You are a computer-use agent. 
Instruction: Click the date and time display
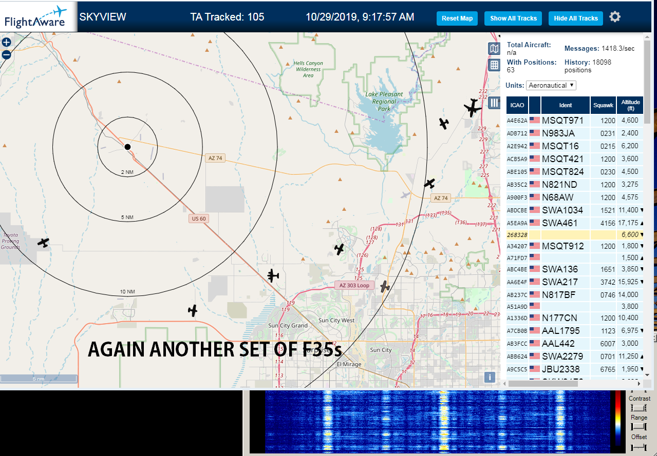coord(360,17)
